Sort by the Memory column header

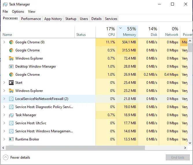127,32
